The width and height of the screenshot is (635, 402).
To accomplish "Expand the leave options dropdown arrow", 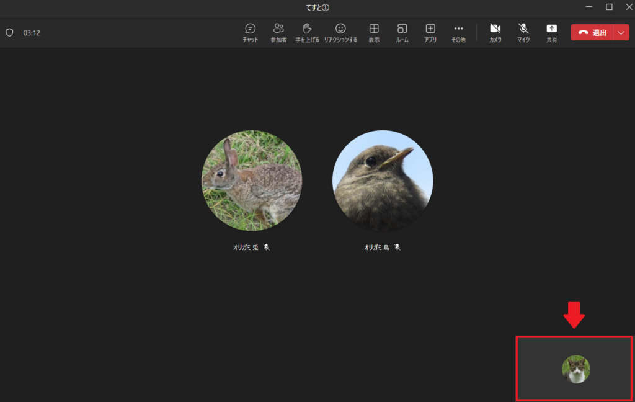I will [621, 33].
